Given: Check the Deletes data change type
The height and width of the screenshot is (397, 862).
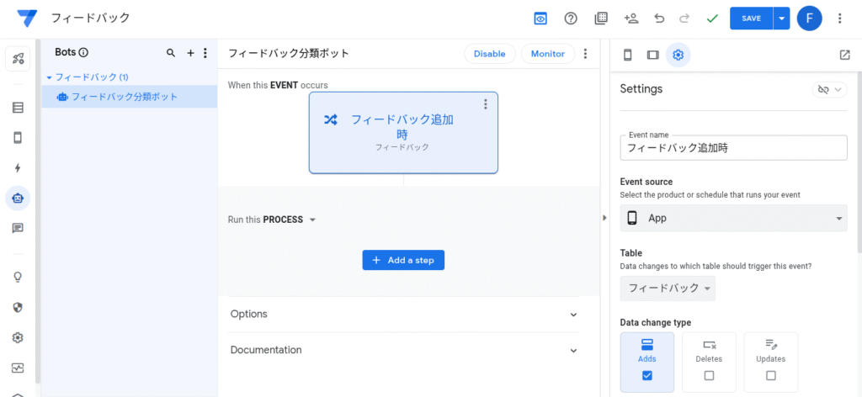Looking at the screenshot, I should [709, 375].
